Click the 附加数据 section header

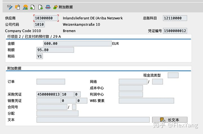pos(14,68)
